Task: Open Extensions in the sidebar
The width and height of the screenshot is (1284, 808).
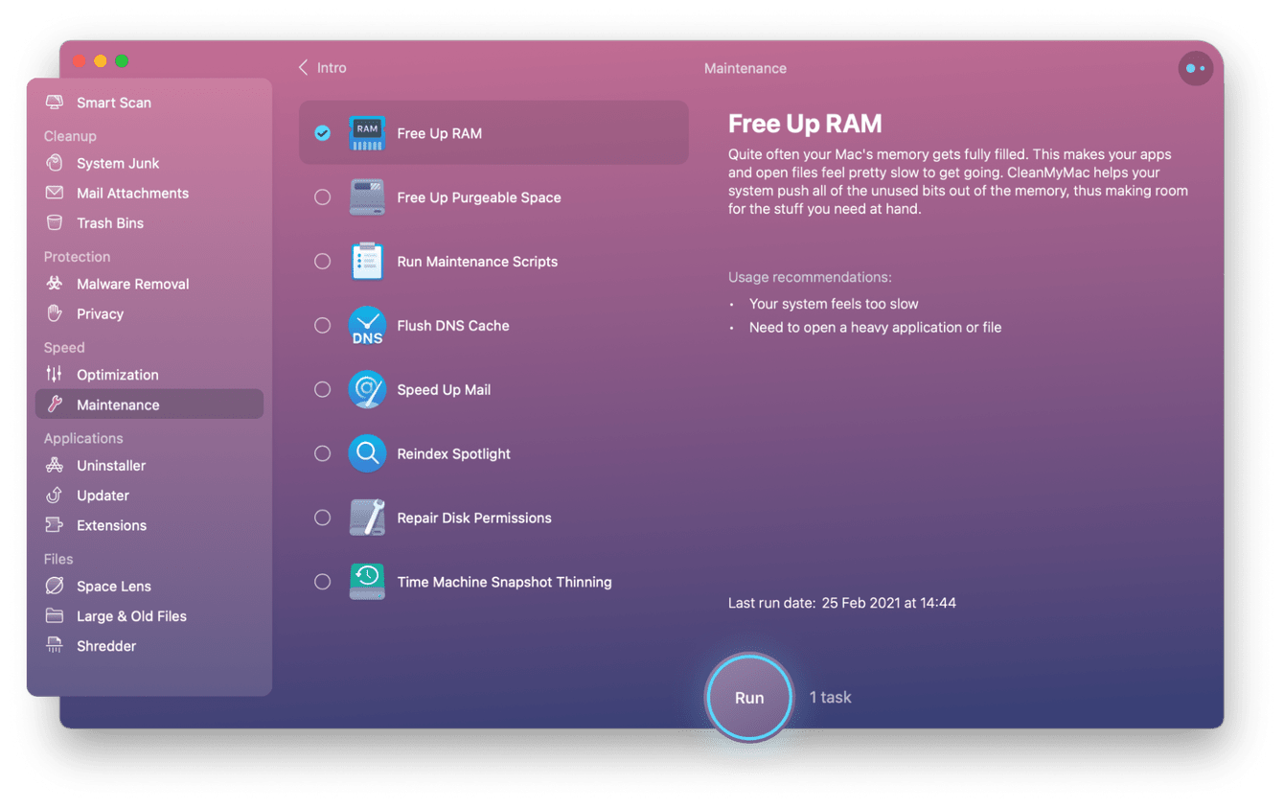Action: pos(149,525)
